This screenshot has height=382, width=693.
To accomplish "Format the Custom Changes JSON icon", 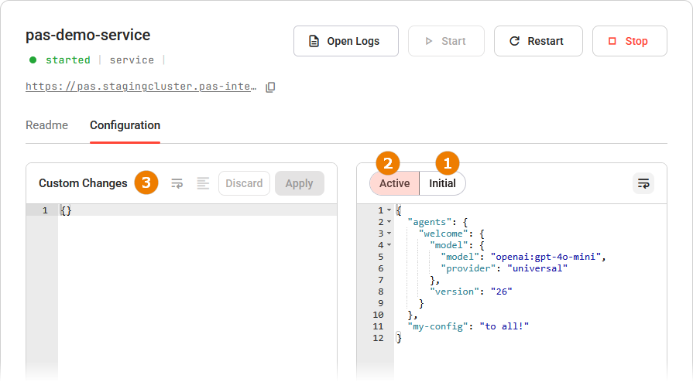I will [203, 183].
